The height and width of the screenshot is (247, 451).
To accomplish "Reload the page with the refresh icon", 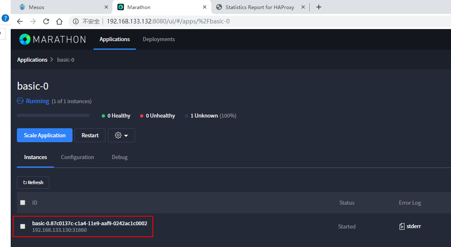I will [46, 21].
